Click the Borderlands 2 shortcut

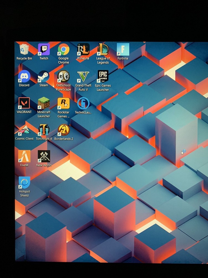click(x=64, y=130)
